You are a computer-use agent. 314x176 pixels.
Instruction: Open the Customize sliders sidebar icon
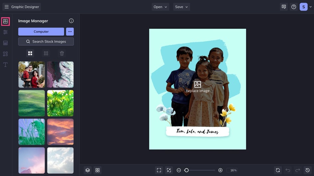(5, 32)
